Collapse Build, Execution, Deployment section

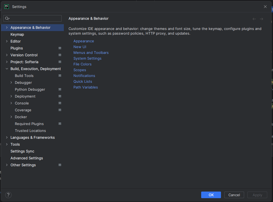click(x=7, y=69)
